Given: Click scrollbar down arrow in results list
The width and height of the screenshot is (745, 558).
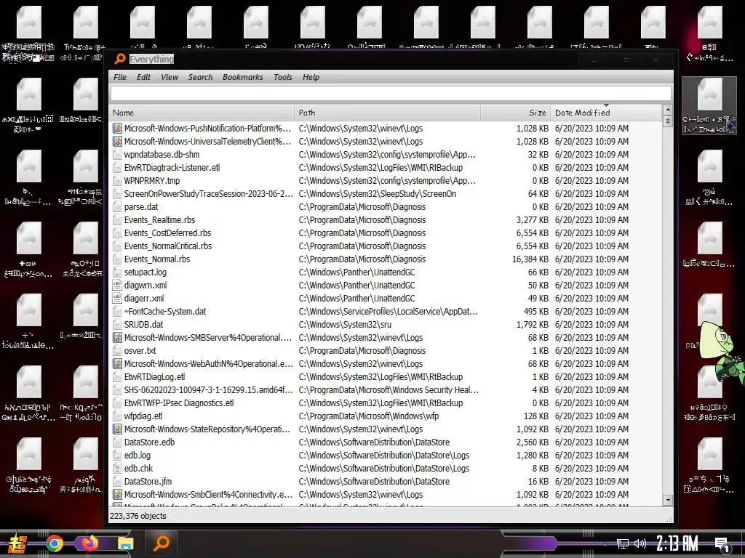Looking at the screenshot, I should point(668,500).
